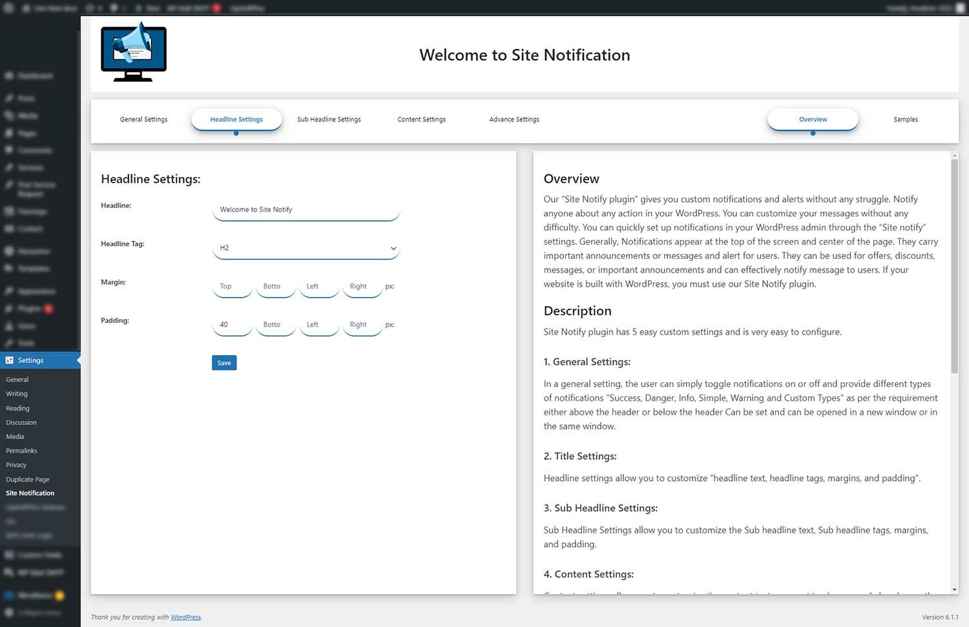Open Permalinks in the Settings submenu
Screen dimensions: 969x627
(21, 451)
